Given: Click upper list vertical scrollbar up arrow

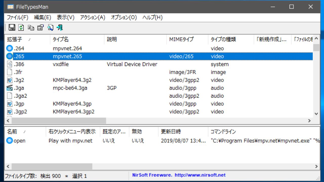Looking at the screenshot, I should (316, 39).
